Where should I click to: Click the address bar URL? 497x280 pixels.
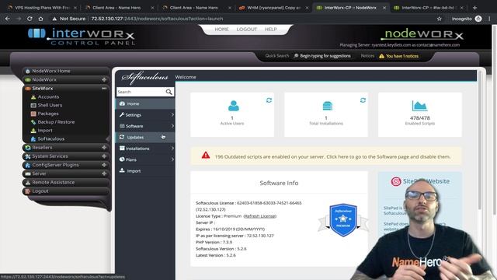coord(157,19)
